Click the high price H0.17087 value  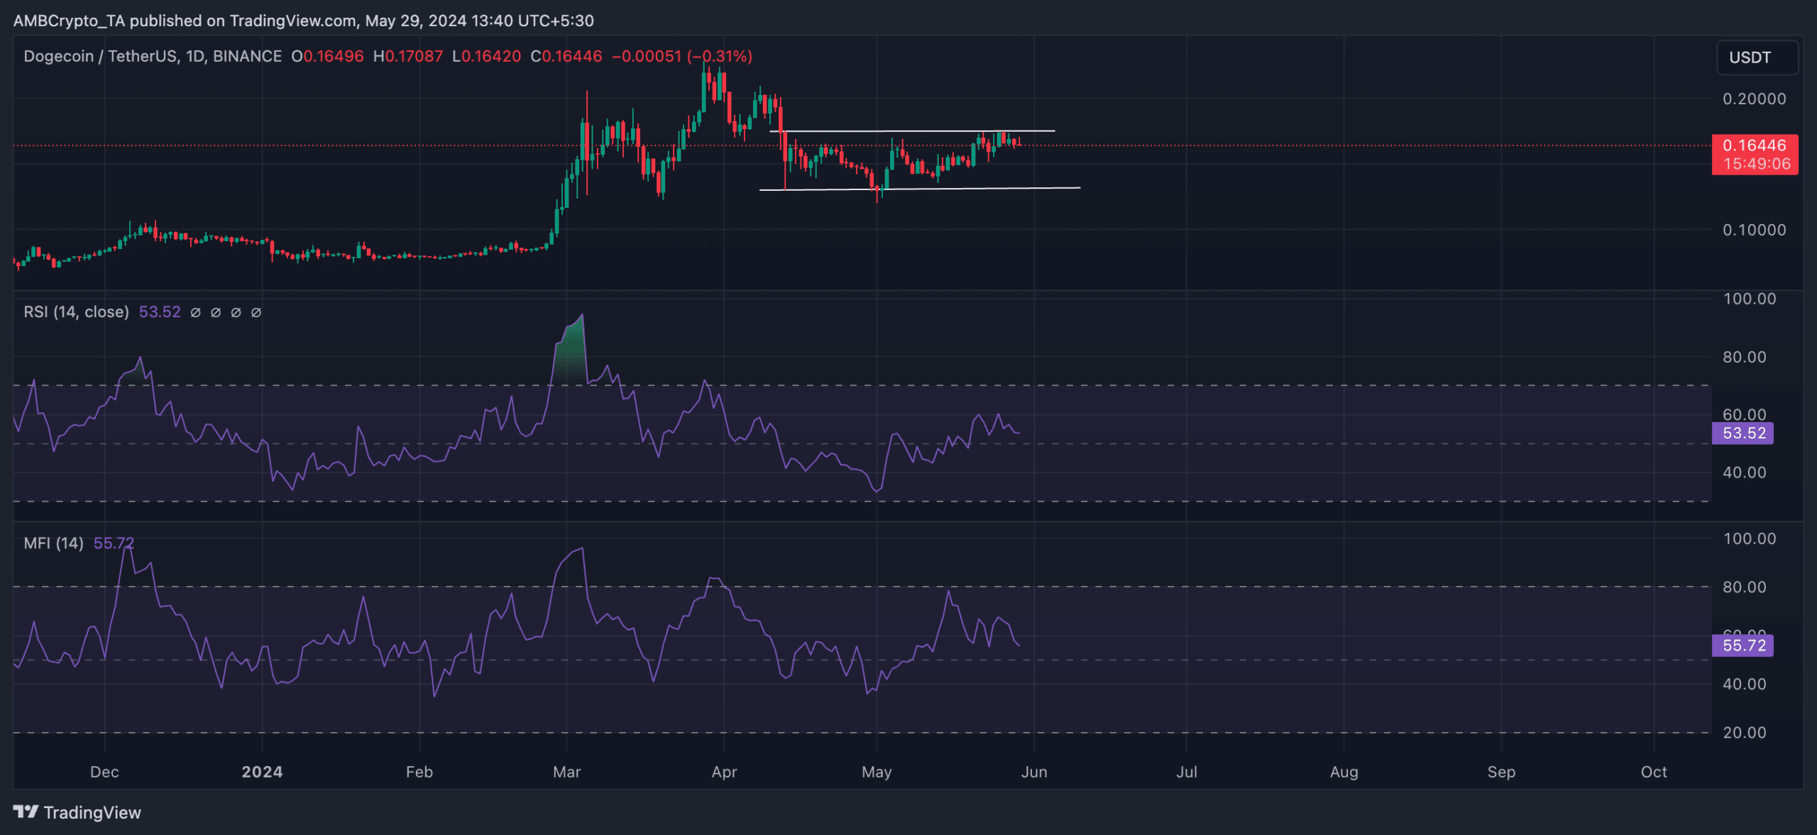(408, 56)
